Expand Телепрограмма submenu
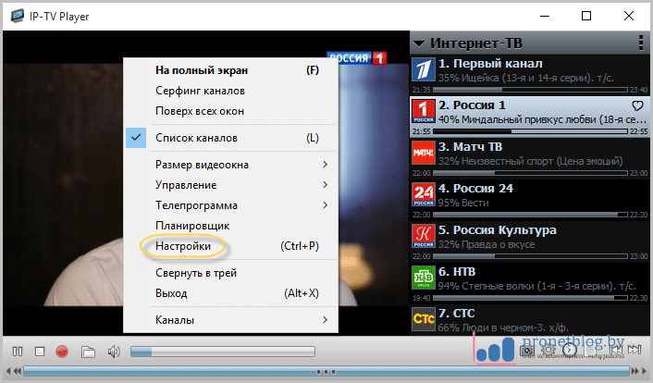This screenshot has height=383, width=653. tap(230, 205)
